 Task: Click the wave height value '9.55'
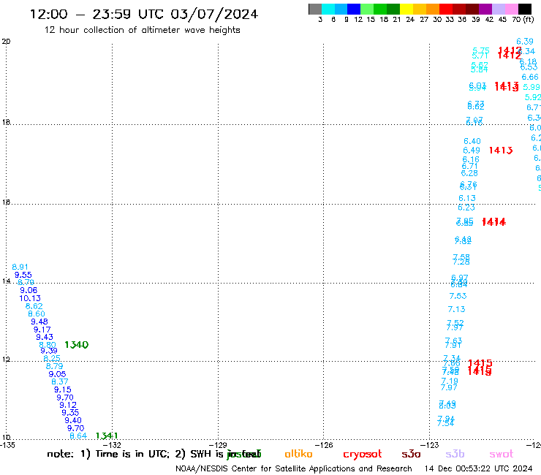click(x=23, y=275)
